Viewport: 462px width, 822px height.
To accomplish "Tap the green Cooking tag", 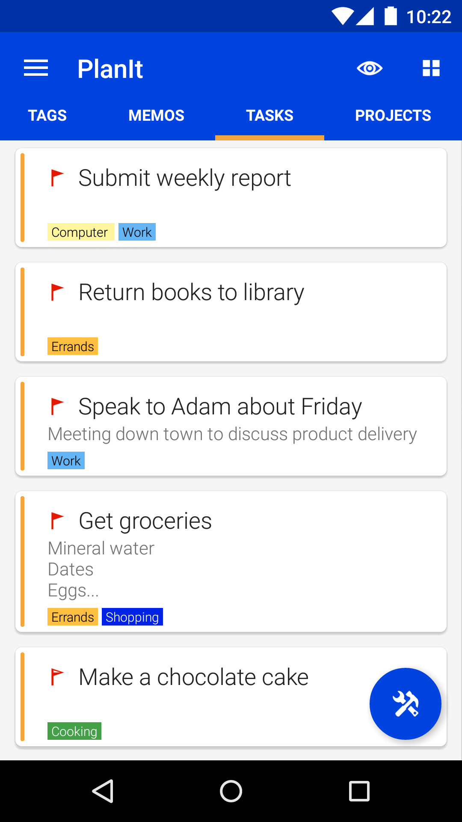I will 74,731.
